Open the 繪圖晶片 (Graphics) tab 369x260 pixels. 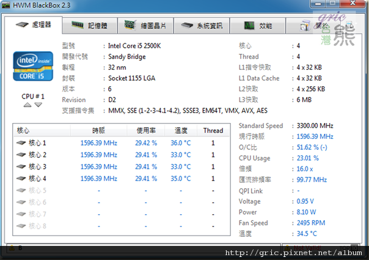coord(145,26)
